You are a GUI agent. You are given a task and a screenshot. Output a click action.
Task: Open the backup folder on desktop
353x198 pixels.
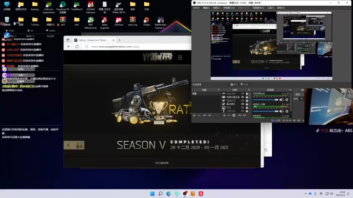35,6
